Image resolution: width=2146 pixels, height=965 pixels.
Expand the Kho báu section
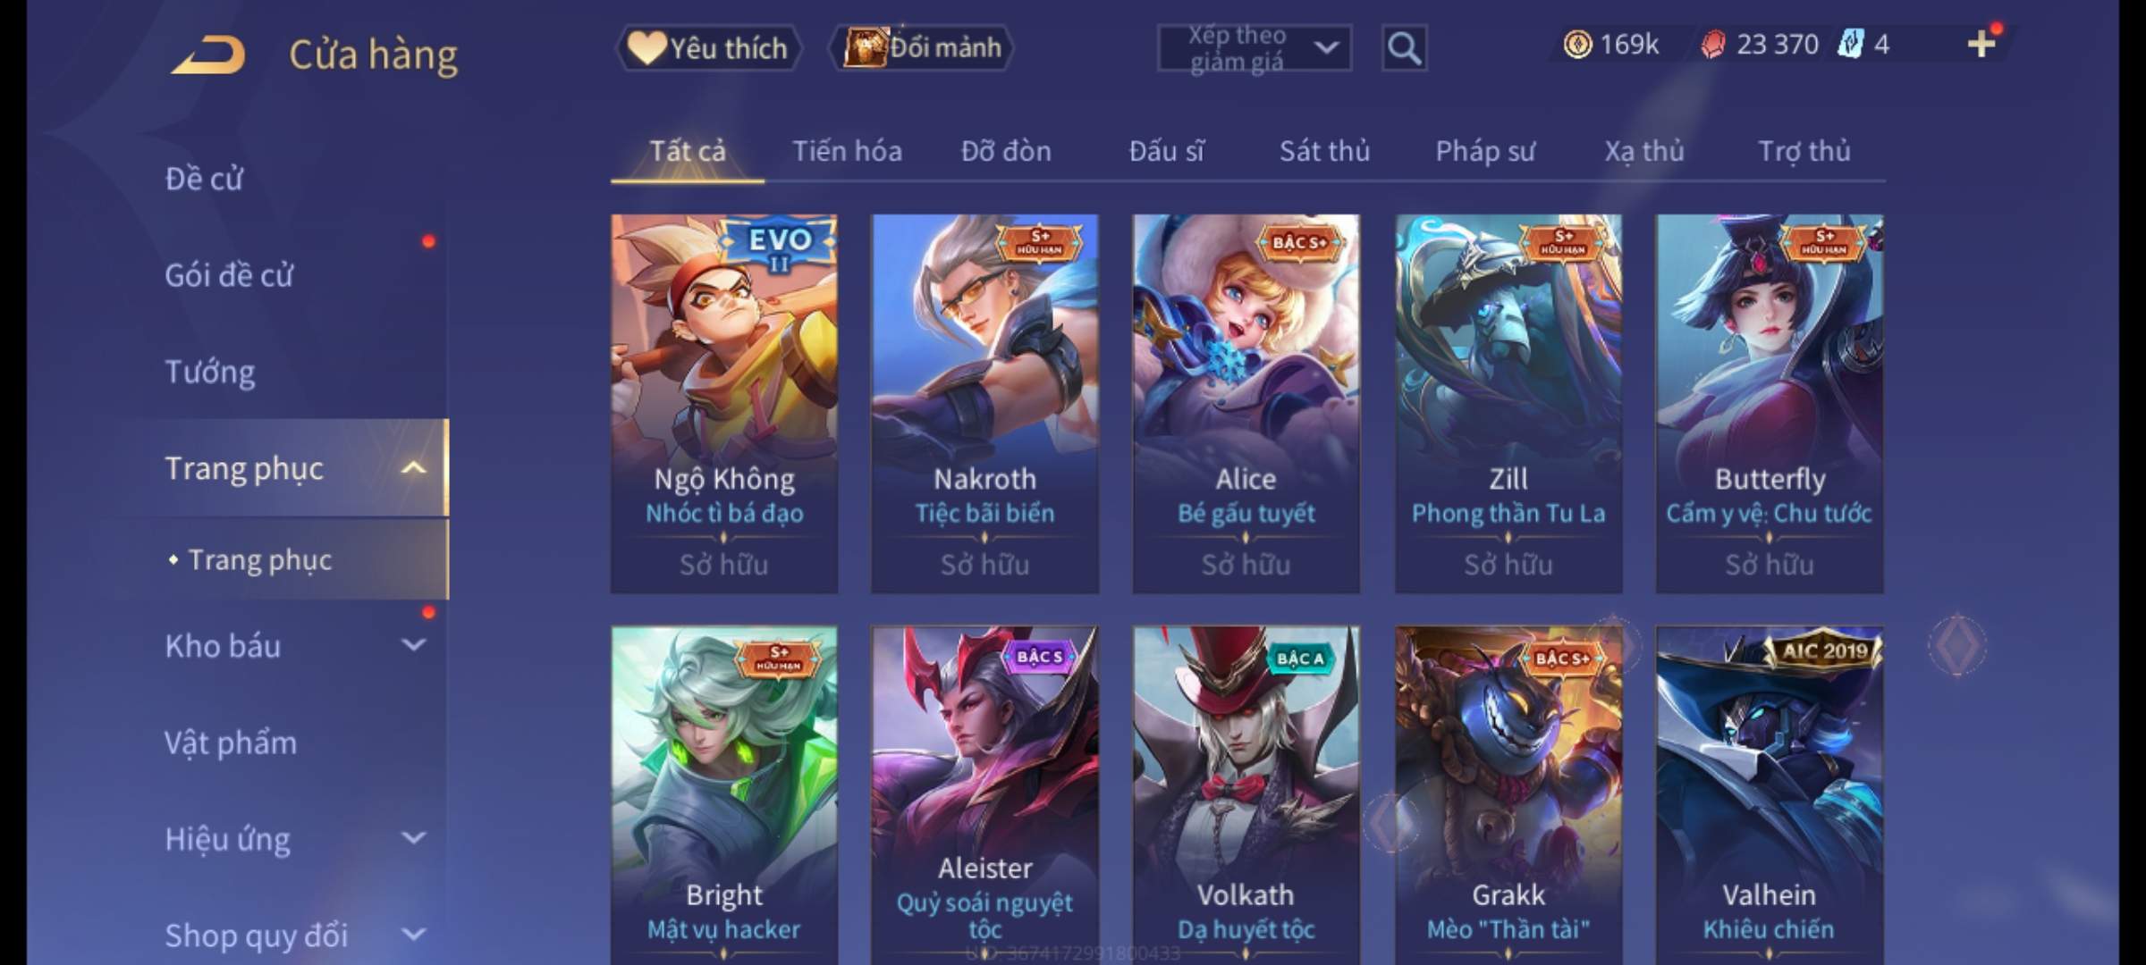pyautogui.click(x=413, y=645)
